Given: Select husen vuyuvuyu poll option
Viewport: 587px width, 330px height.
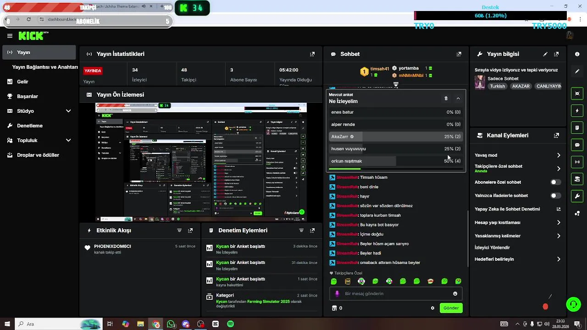Looking at the screenshot, I should (x=396, y=149).
